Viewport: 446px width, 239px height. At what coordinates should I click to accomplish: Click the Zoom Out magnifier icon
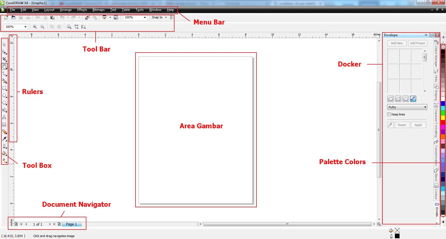coord(42,27)
